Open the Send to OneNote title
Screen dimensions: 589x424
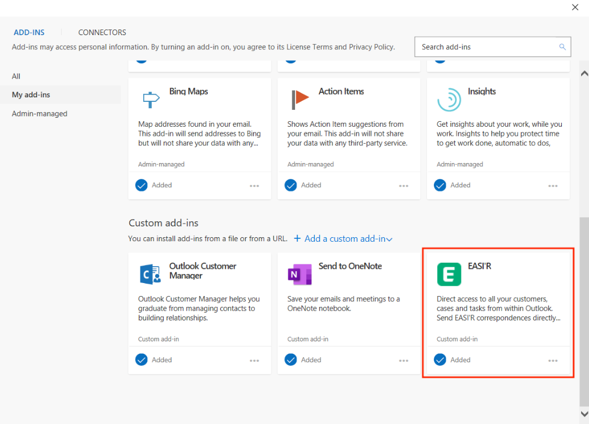pos(350,266)
